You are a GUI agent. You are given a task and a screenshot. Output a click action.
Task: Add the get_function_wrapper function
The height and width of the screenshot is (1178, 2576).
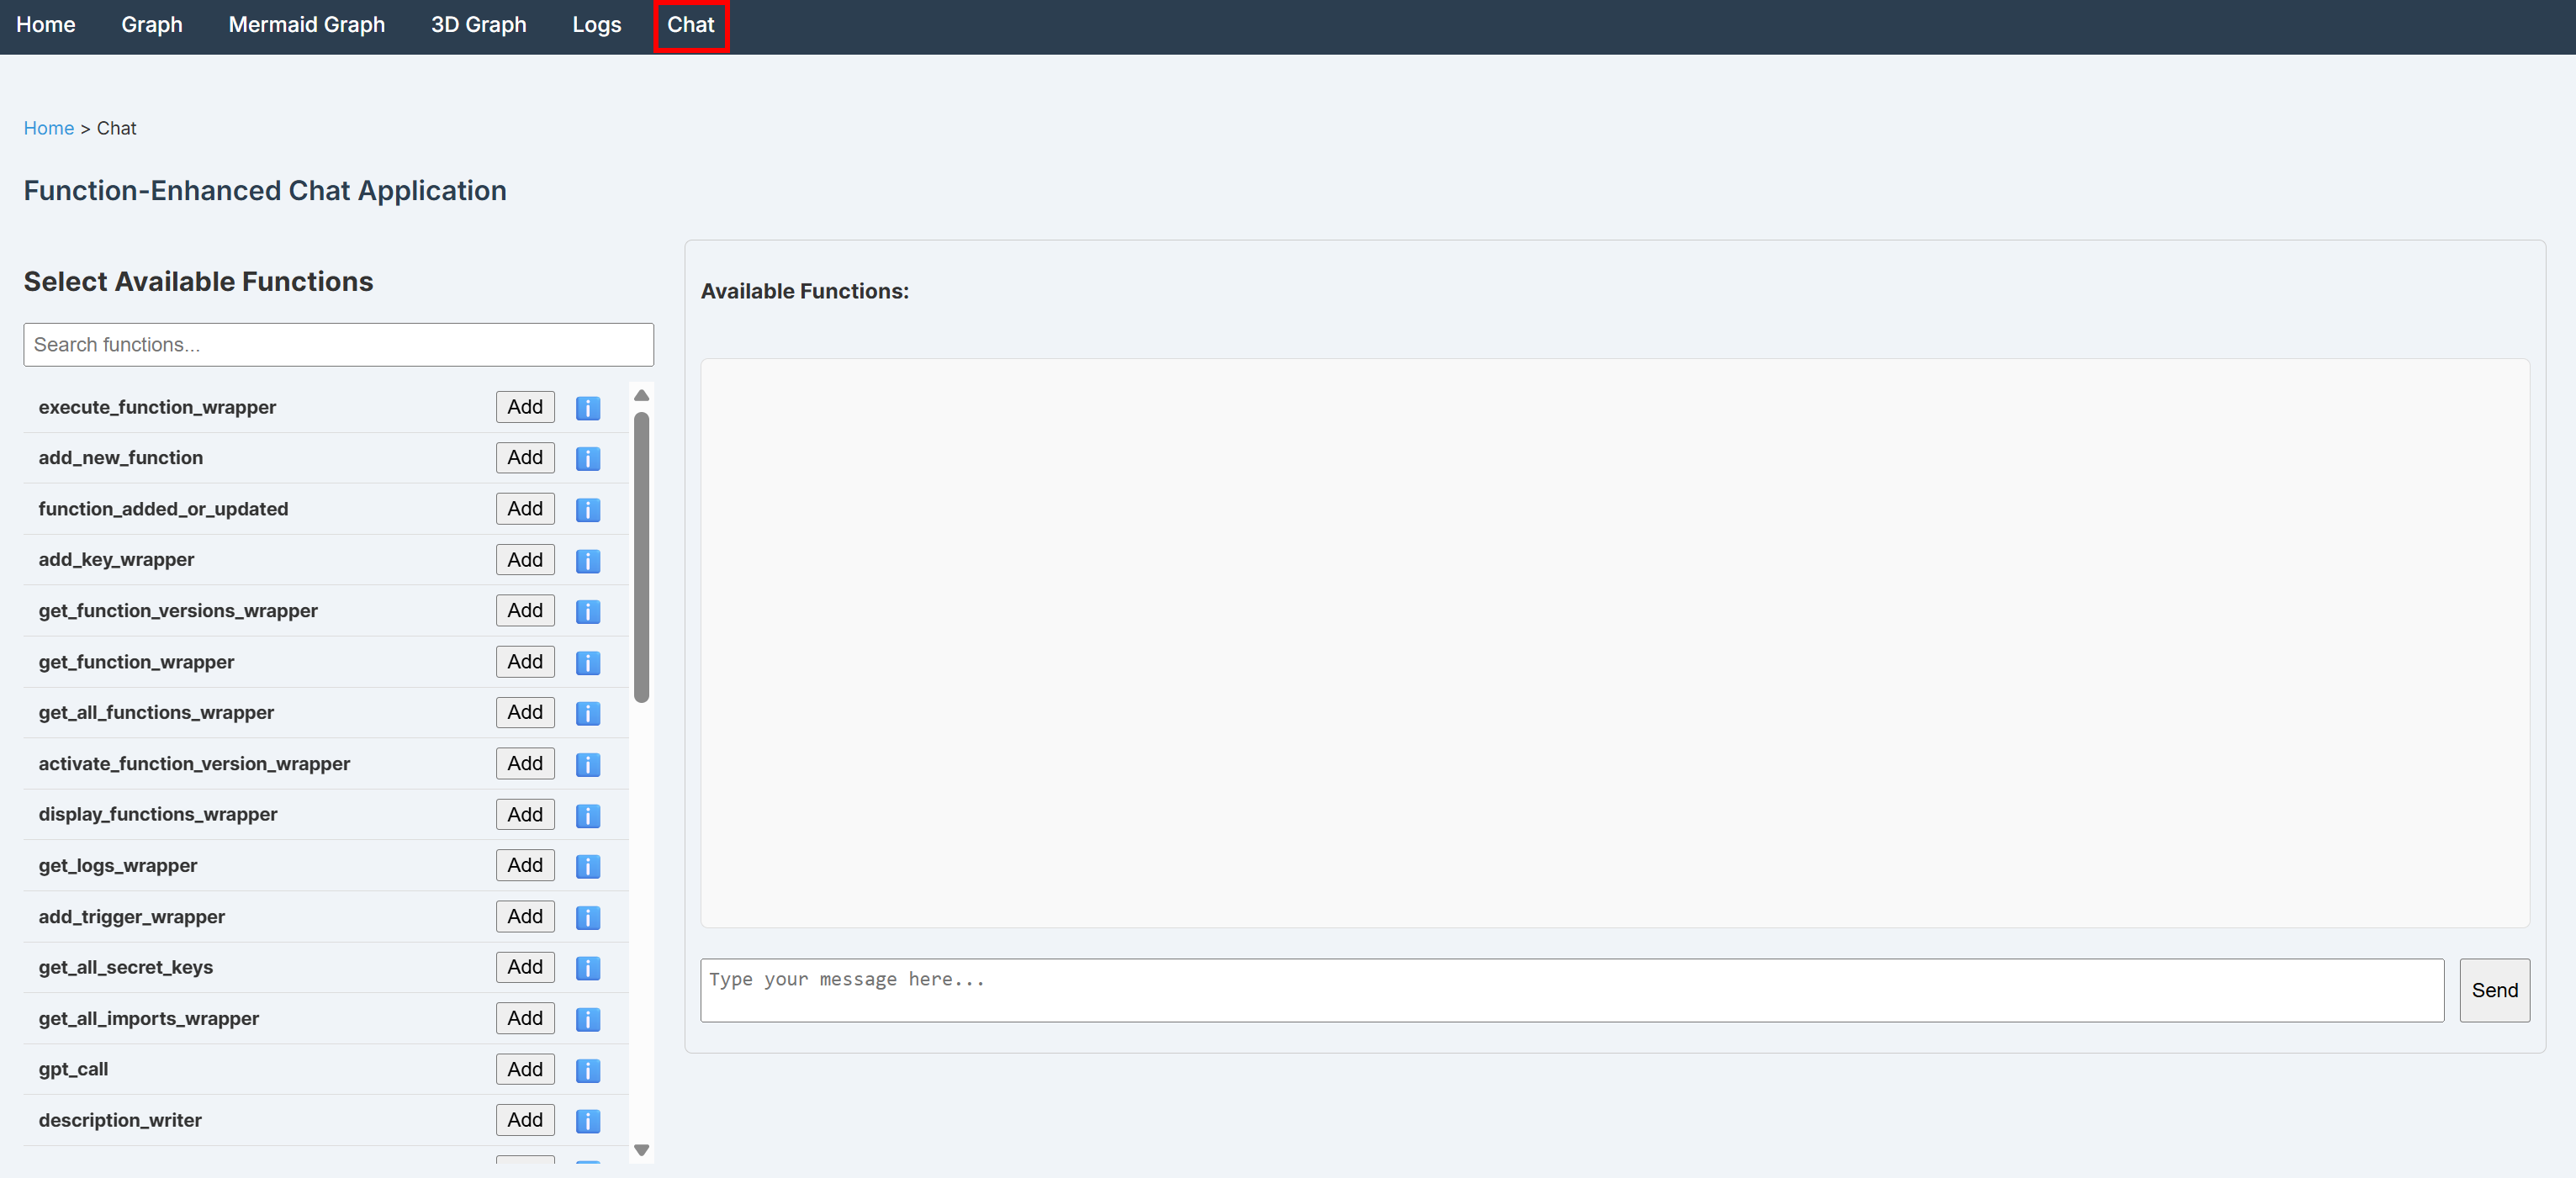pyautogui.click(x=524, y=661)
